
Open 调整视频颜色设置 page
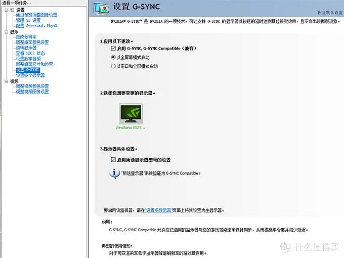coord(32,86)
